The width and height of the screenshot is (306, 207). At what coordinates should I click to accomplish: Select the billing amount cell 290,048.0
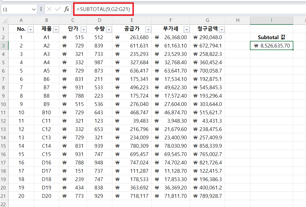point(208,37)
